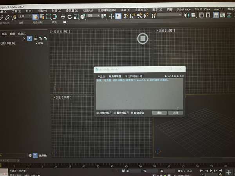The height and width of the screenshot is (176, 235).
Task: Click the Select and Place tool
Action: point(83,16)
